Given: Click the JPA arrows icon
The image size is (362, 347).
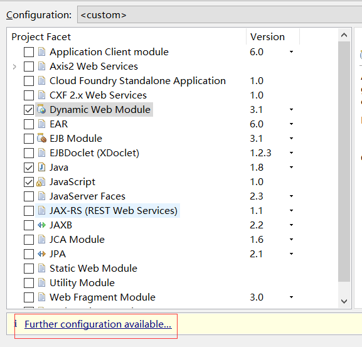Looking at the screenshot, I should tap(41, 254).
